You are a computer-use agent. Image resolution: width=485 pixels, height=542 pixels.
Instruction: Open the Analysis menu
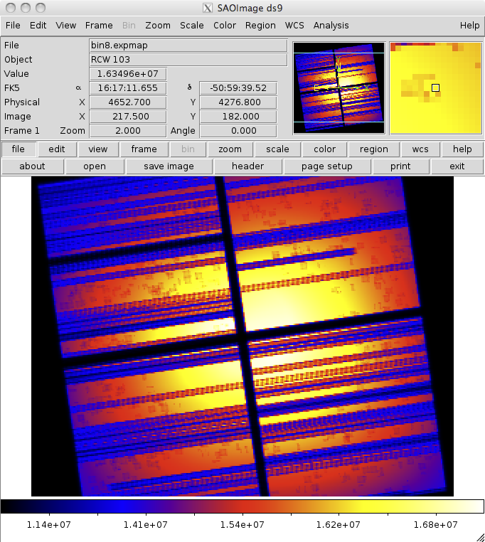coord(331,25)
